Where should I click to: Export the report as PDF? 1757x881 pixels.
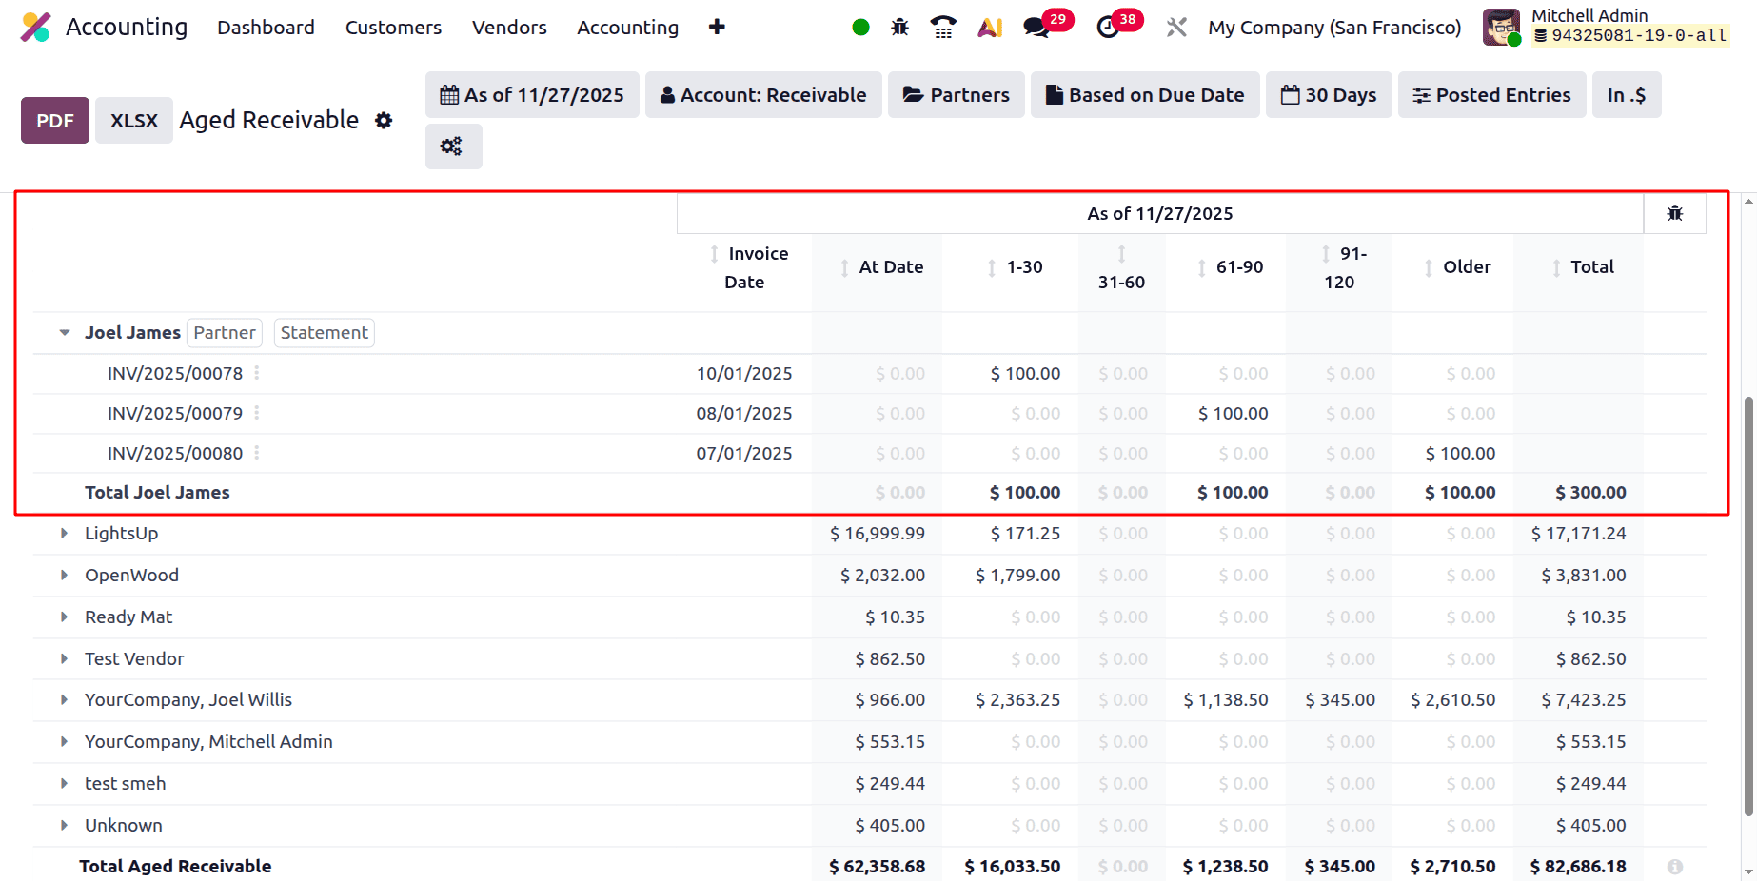click(55, 121)
